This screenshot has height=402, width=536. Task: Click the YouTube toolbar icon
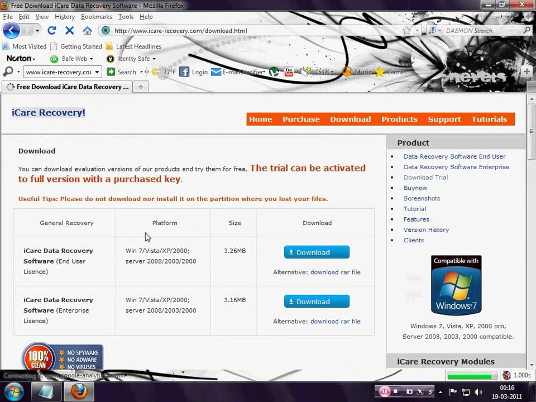[x=289, y=72]
